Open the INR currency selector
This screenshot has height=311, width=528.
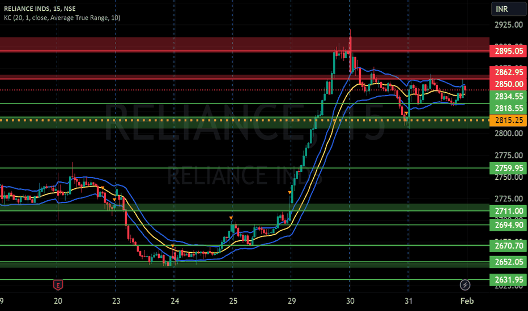pos(508,8)
